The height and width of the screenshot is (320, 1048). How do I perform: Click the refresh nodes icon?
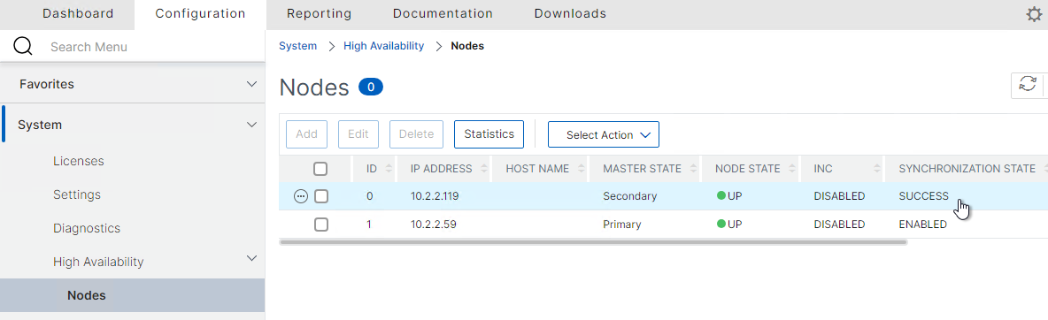pyautogui.click(x=1027, y=84)
